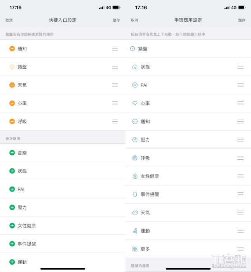The width and height of the screenshot is (251, 272).
Task: Tap the heart icon for 心率 in band apps
Action: 135,103
